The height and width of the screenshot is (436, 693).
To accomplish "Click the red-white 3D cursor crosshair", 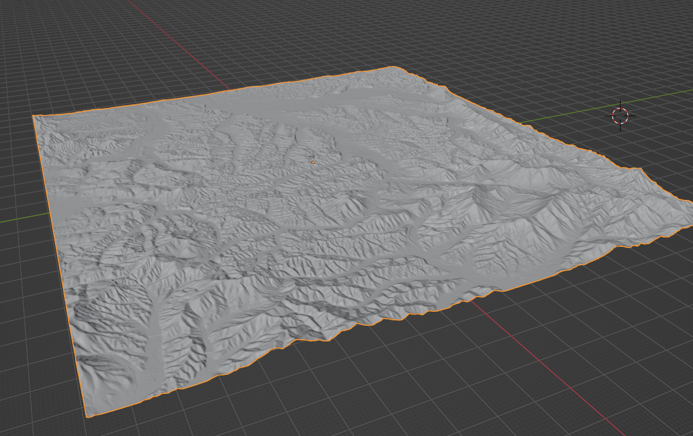I will click(620, 115).
